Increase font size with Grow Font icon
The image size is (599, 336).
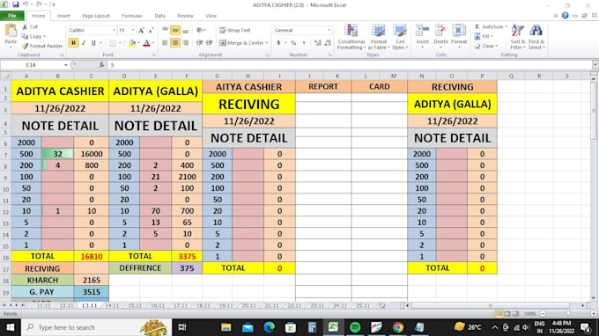(x=141, y=30)
